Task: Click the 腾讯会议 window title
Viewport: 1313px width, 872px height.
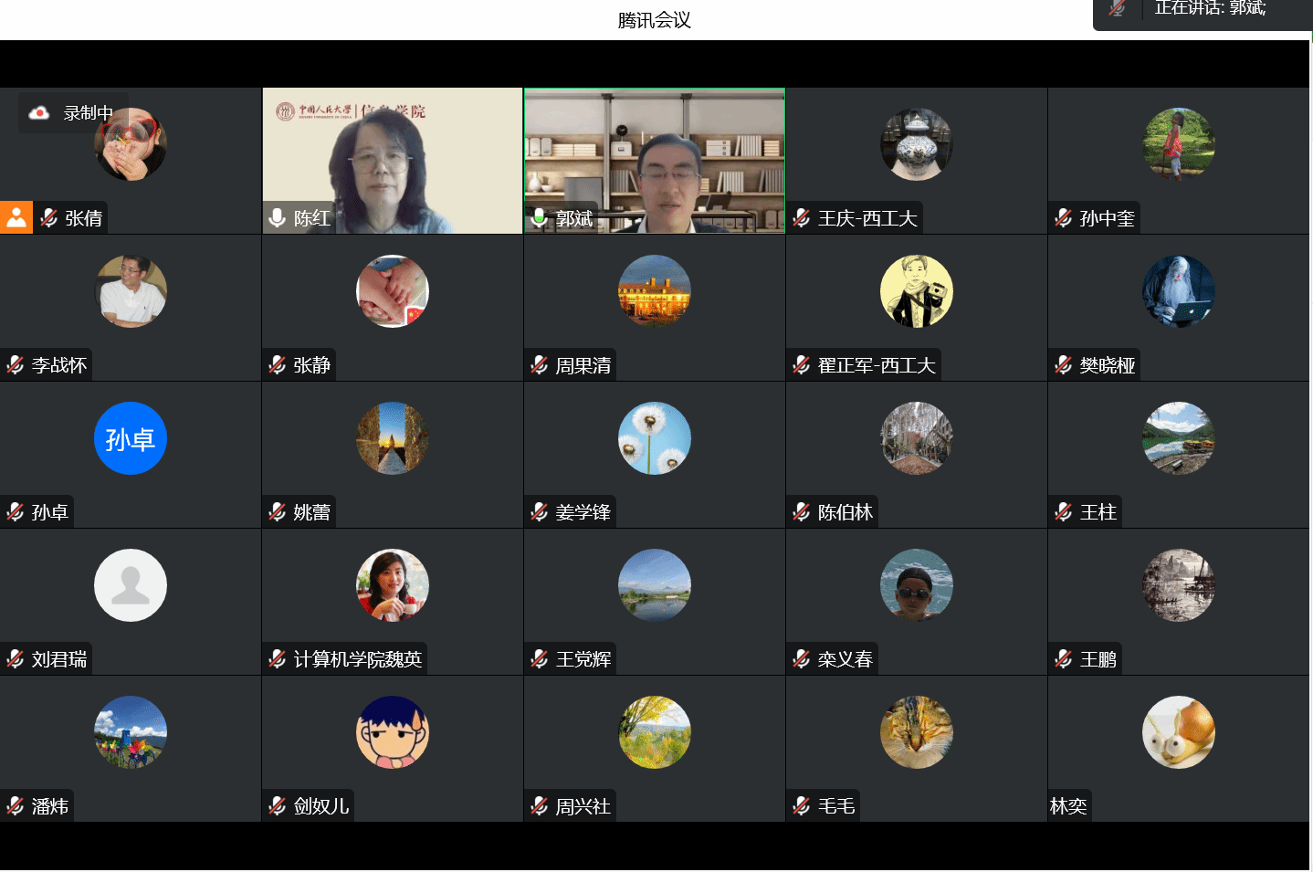Action: click(654, 20)
